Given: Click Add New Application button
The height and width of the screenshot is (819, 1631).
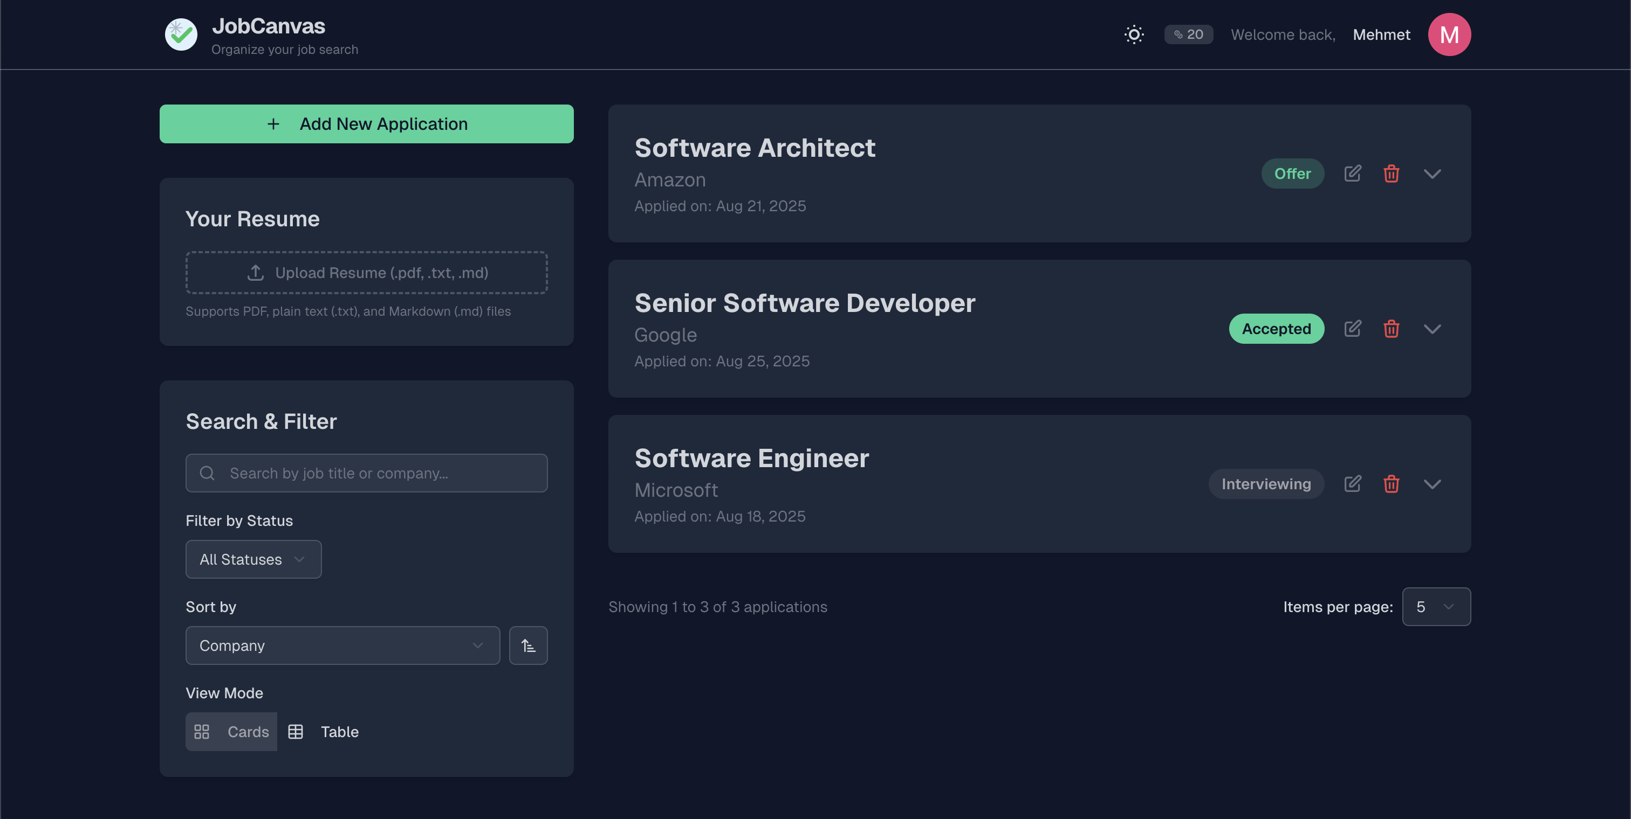Looking at the screenshot, I should click(366, 124).
